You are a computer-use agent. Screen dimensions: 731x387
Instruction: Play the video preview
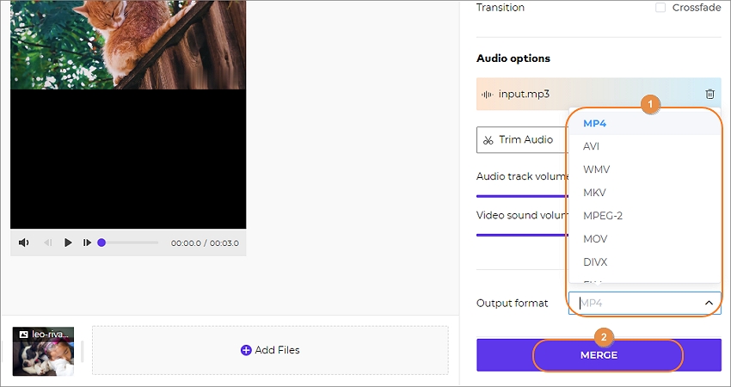[68, 243]
